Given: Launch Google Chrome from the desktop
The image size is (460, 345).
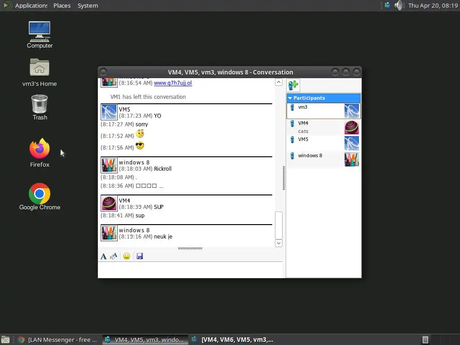Looking at the screenshot, I should click(x=40, y=197).
